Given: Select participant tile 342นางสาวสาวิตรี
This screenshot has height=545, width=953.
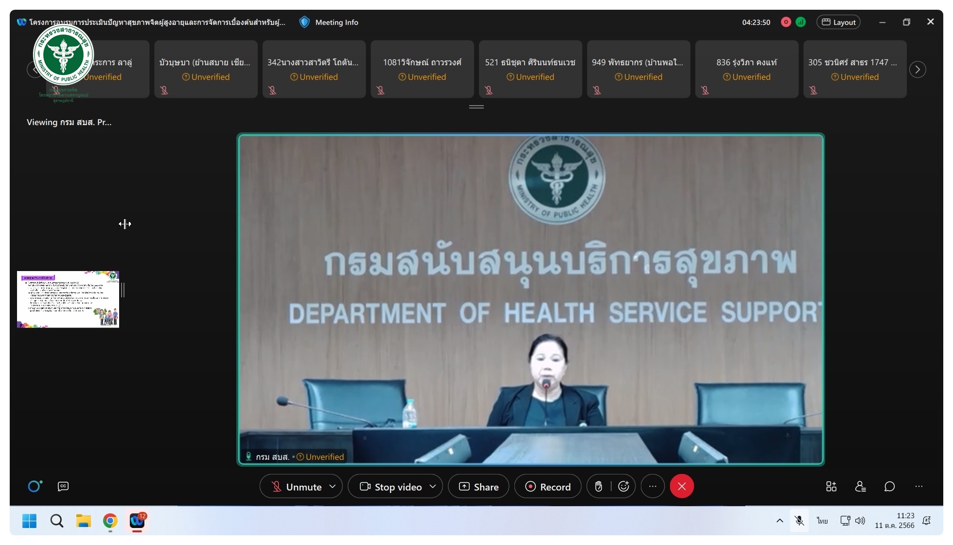Looking at the screenshot, I should click(x=314, y=69).
